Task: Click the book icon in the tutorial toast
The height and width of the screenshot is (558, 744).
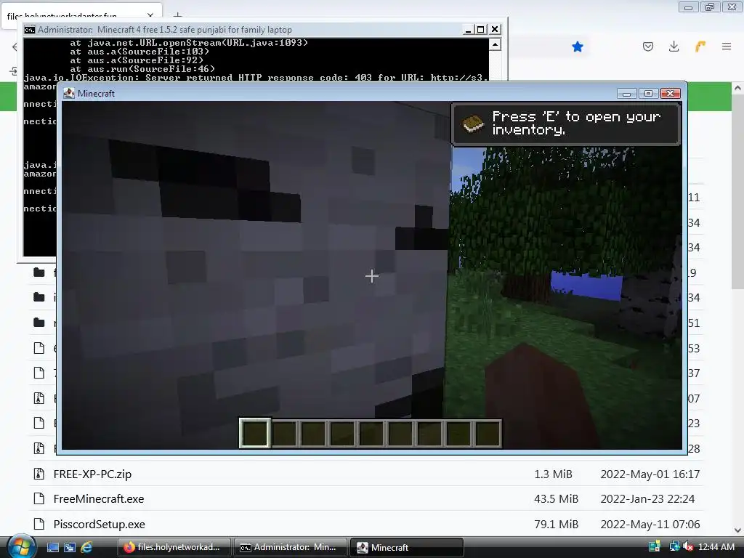Action: click(472, 124)
